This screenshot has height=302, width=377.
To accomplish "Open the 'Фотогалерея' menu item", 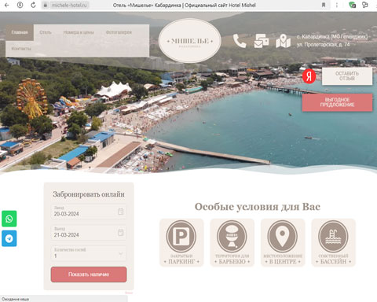I will pos(119,32).
